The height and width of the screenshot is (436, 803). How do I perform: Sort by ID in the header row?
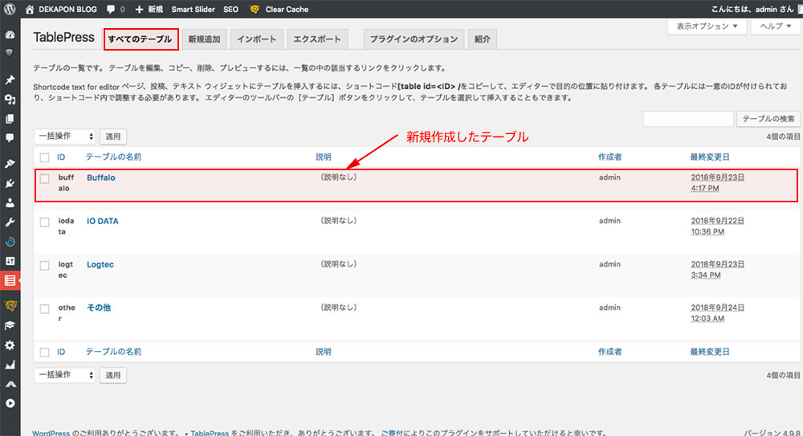click(x=61, y=157)
